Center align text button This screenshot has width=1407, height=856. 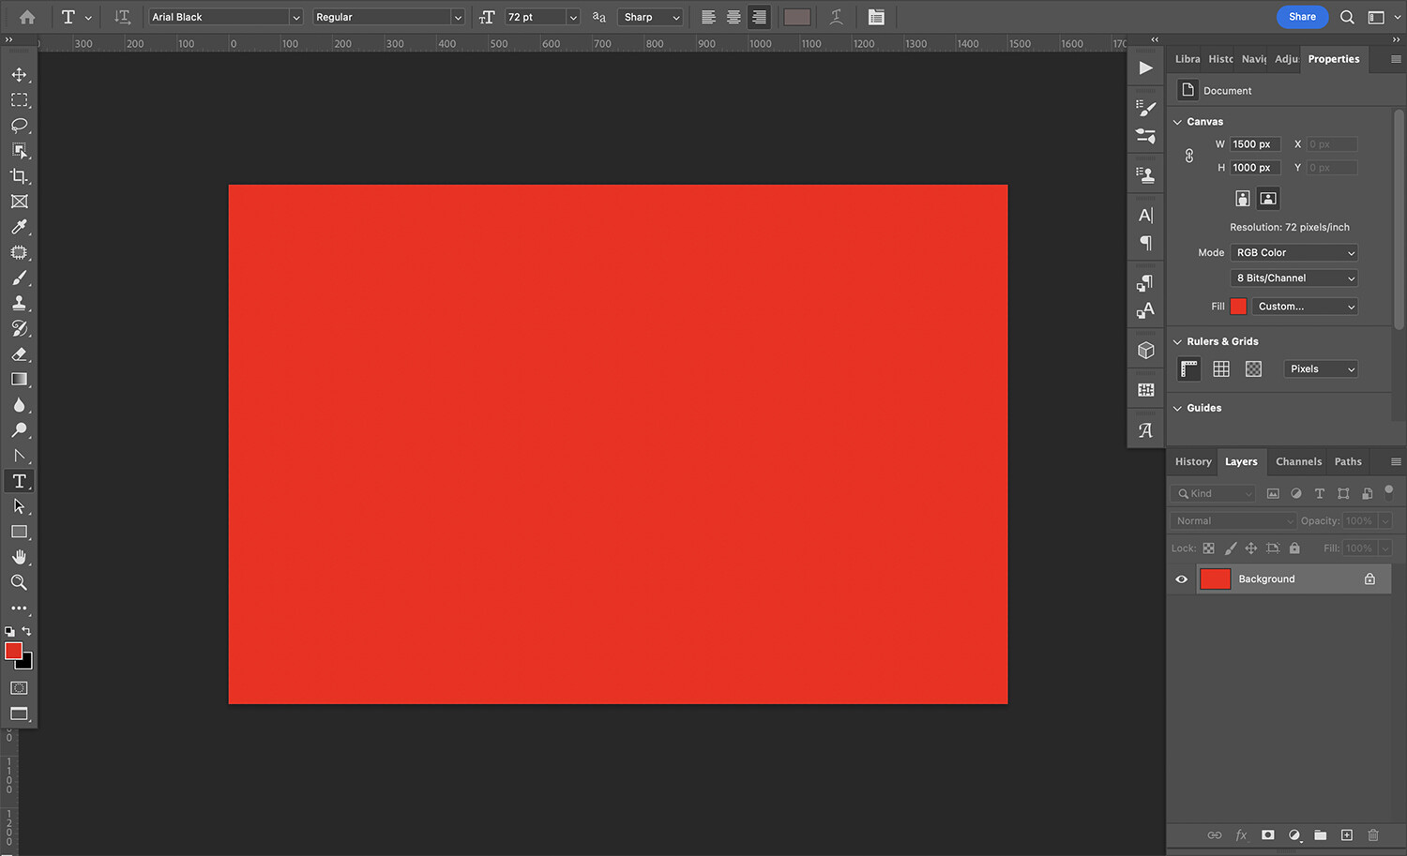734,17
